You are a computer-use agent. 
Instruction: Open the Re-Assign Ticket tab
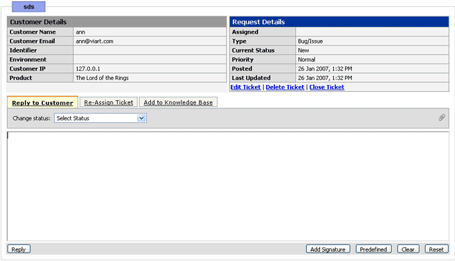(x=109, y=102)
